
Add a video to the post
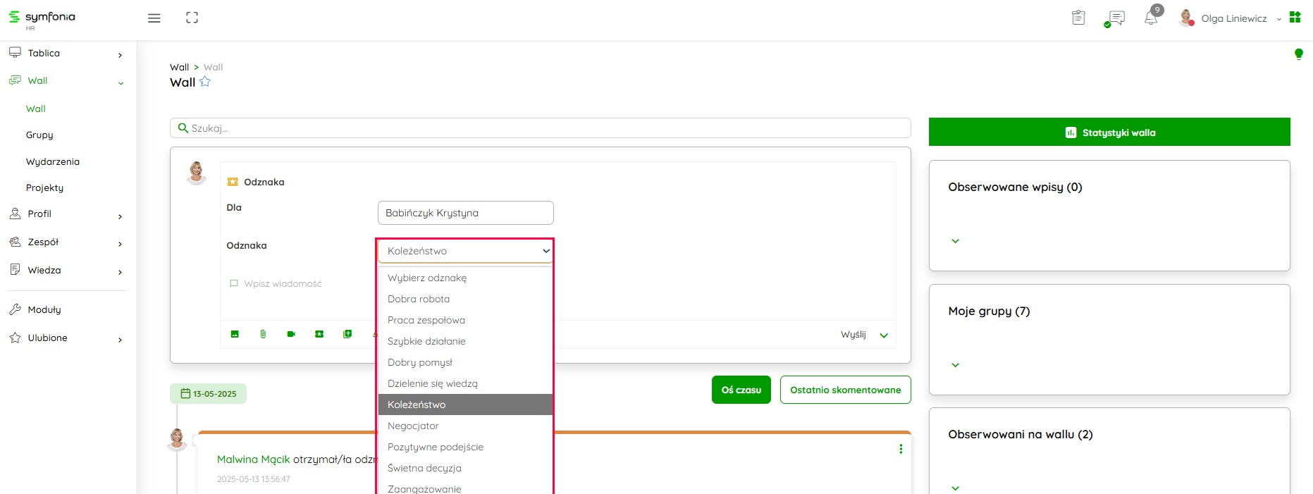[291, 334]
